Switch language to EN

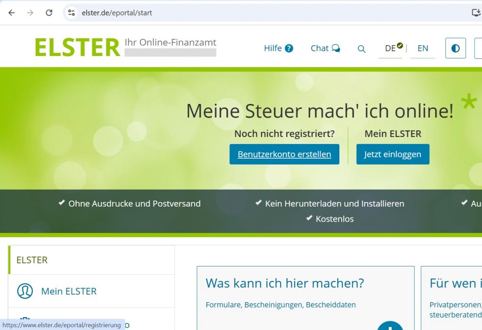pos(423,48)
